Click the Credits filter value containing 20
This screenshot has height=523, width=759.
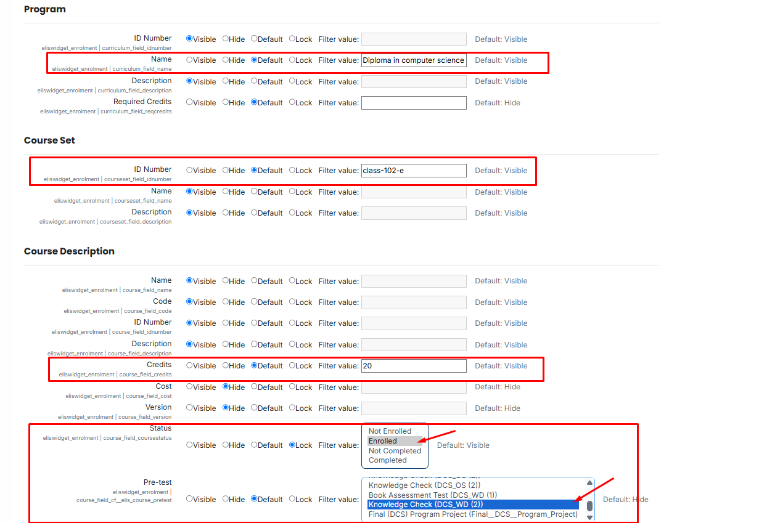pyautogui.click(x=414, y=366)
